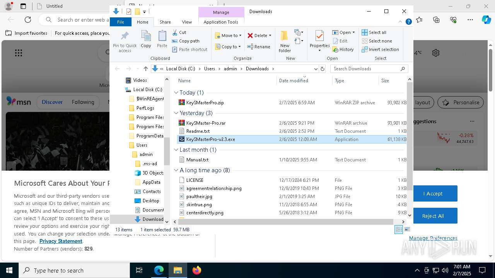This screenshot has width=495, height=278.
Task: Select the Discover tab on MSN
Action: [52, 102]
